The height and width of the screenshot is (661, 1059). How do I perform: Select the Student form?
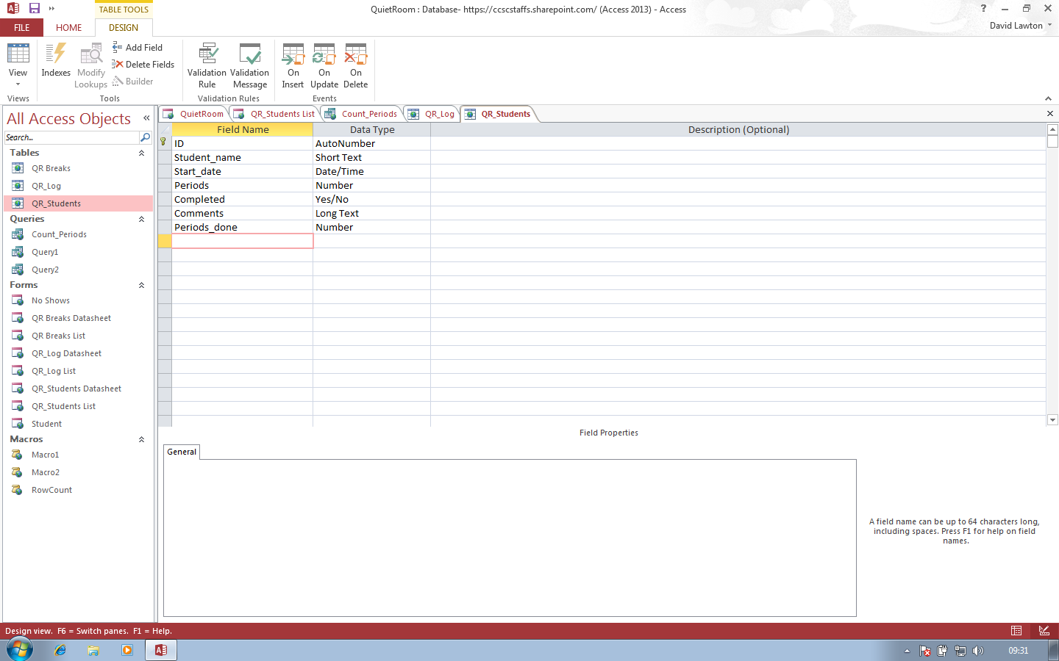click(78, 424)
